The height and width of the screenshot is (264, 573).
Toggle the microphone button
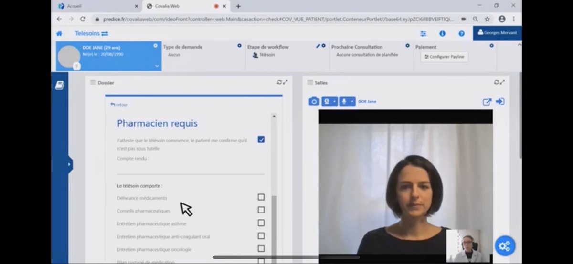(344, 102)
